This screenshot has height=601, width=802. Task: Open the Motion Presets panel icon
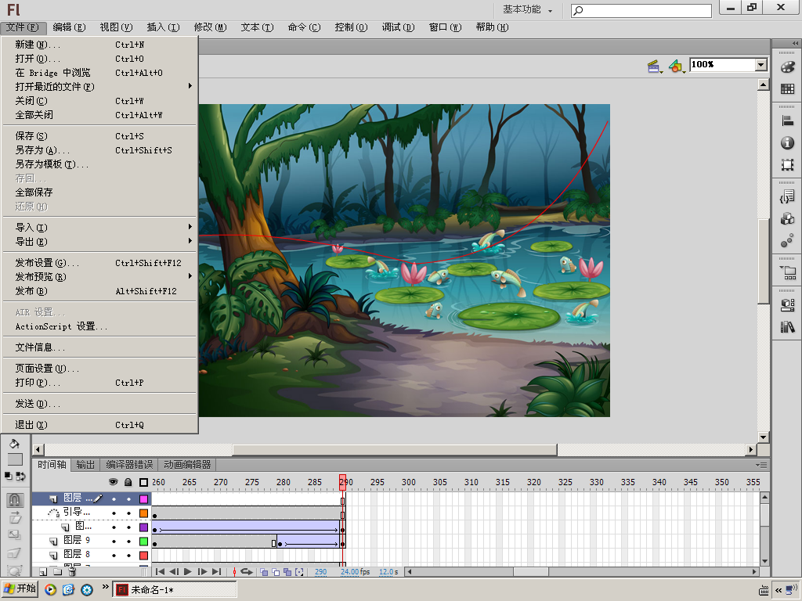[787, 241]
